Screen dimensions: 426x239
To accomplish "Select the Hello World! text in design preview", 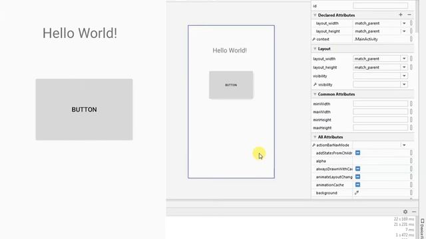I will pos(230,50).
